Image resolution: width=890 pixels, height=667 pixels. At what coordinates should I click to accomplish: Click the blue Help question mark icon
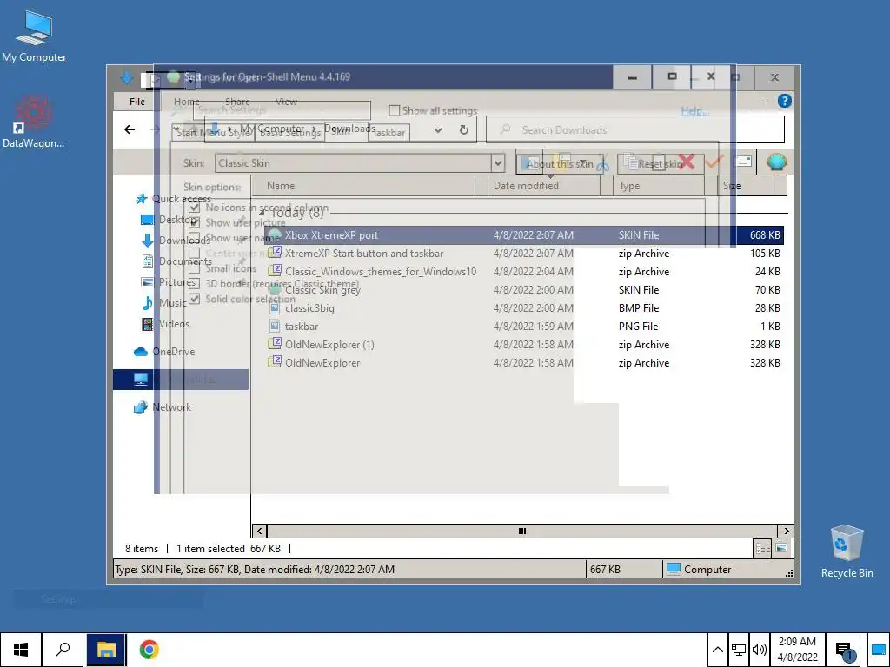point(785,101)
